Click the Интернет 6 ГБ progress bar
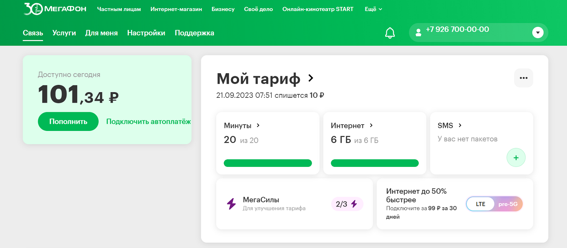567x248 pixels. point(375,163)
